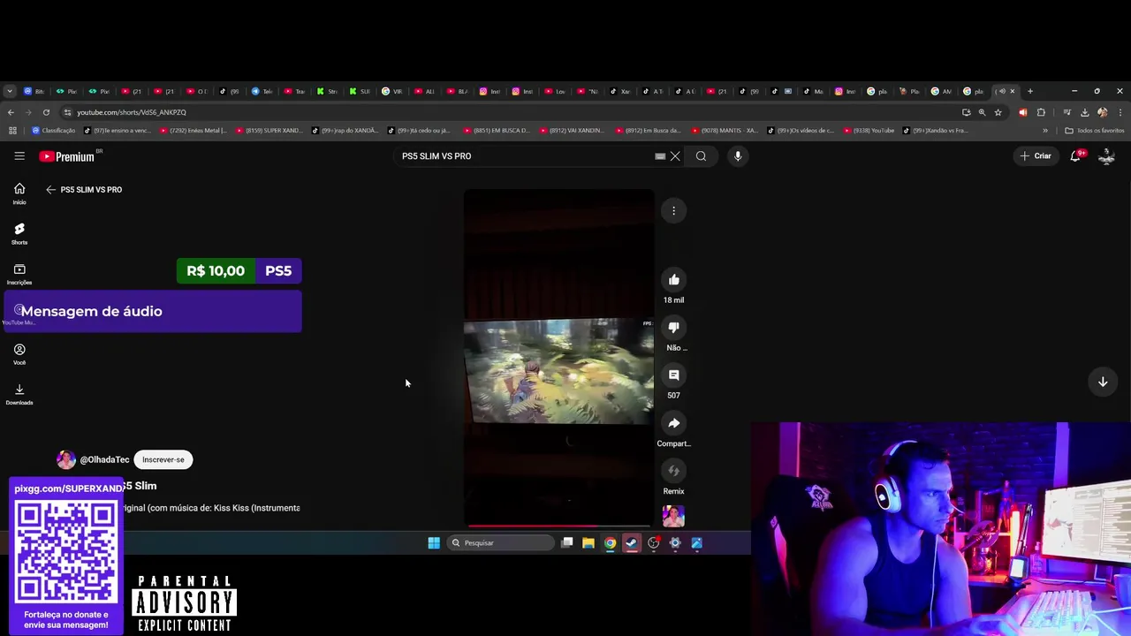Open the tab search dropdown arrow
The height and width of the screenshot is (636, 1131).
10,91
